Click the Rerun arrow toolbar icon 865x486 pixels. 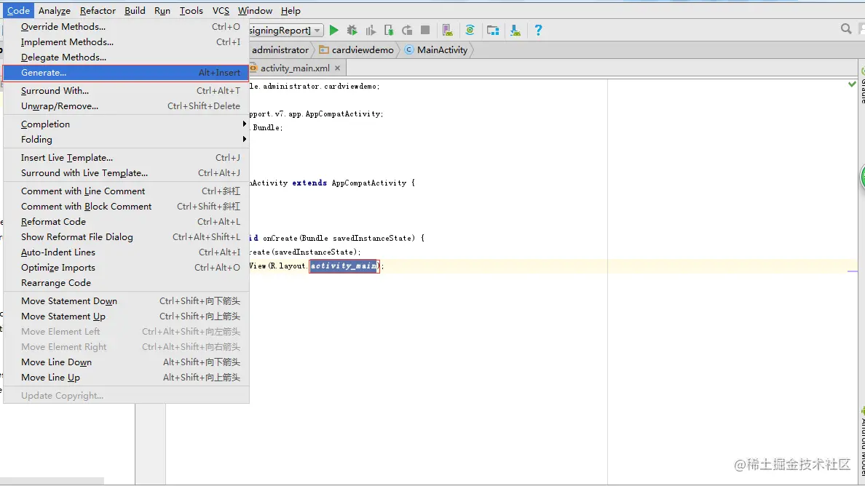point(407,31)
